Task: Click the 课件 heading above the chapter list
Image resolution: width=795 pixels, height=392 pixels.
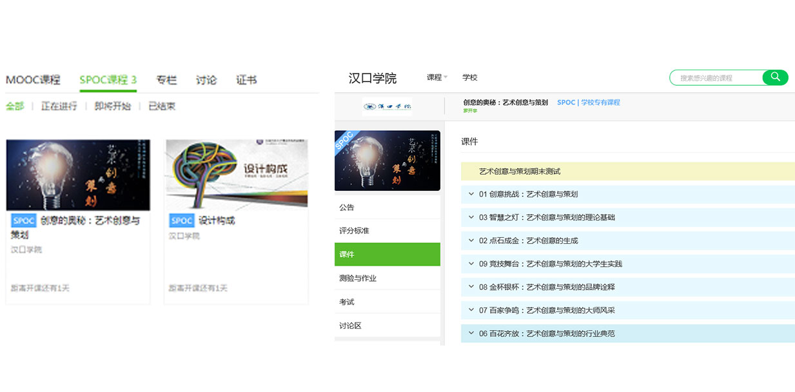Action: pyautogui.click(x=469, y=142)
